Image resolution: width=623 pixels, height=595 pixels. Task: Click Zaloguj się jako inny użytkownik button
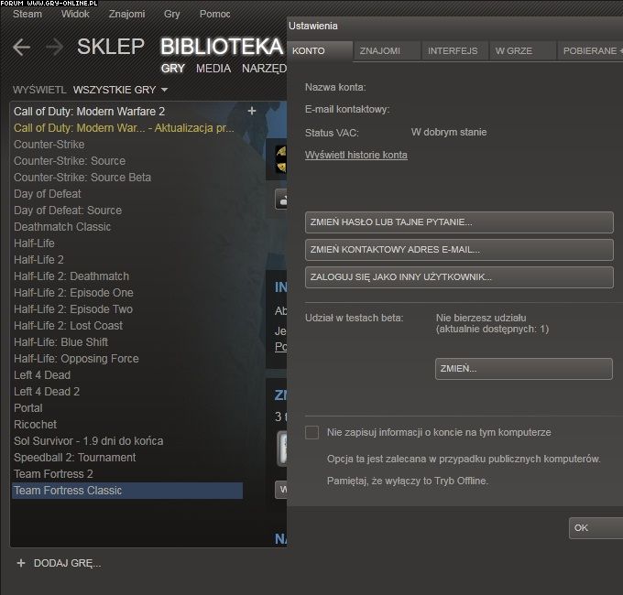pos(459,277)
